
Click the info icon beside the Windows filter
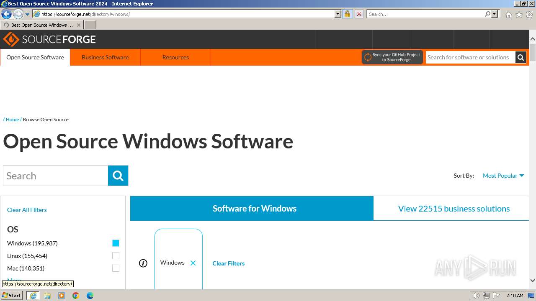143,263
